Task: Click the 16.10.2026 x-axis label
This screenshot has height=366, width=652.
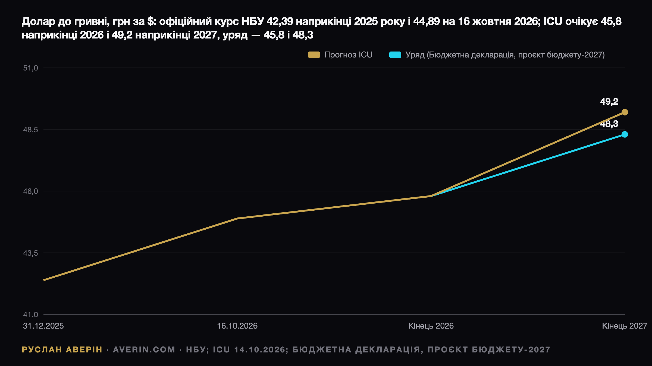Action: point(237,326)
